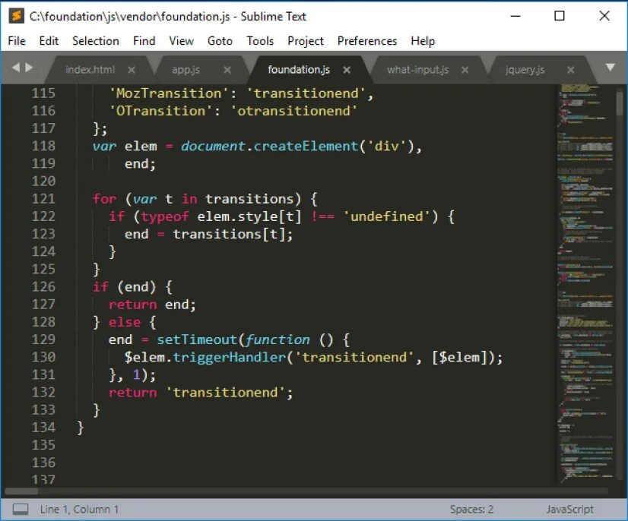
Task: Click the horizontal scrollbar thumb
Action: (x=21, y=491)
